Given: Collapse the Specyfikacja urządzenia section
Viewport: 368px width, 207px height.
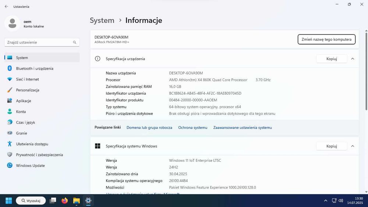Looking at the screenshot, I should pyautogui.click(x=353, y=59).
